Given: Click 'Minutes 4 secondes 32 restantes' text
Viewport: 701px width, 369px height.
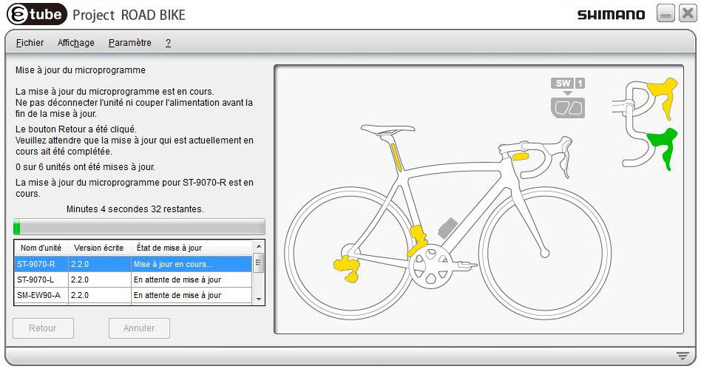Looking at the screenshot, I should click(x=135, y=209).
